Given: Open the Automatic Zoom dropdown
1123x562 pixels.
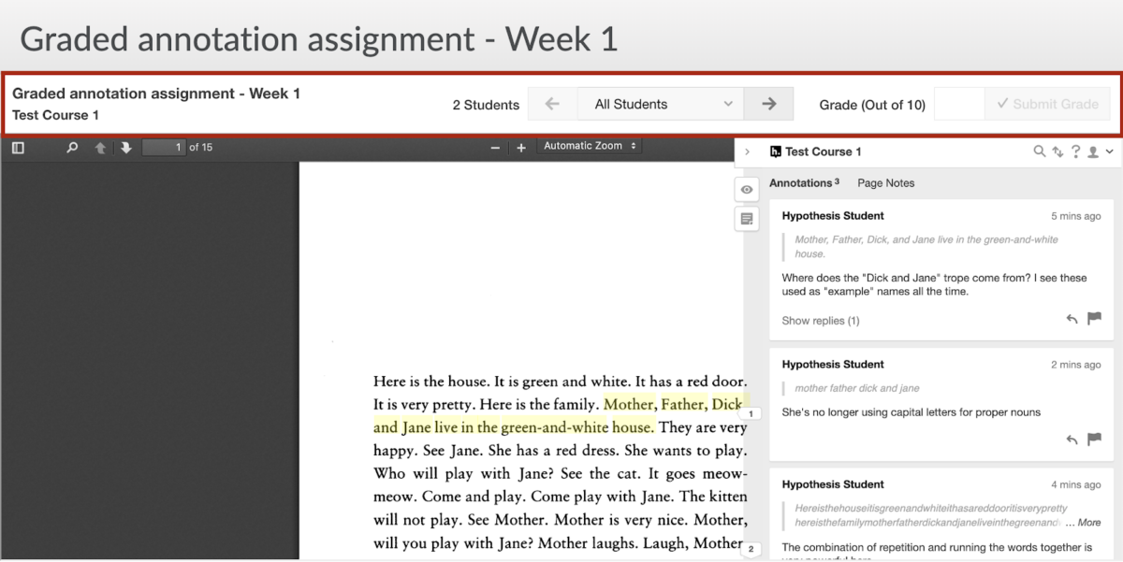Looking at the screenshot, I should [590, 146].
